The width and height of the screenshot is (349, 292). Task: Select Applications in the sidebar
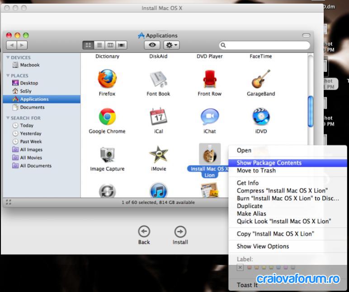[42, 99]
